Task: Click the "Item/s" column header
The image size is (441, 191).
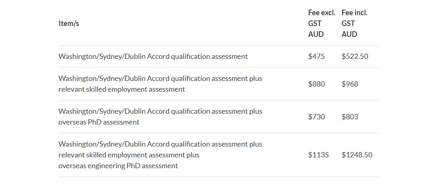Action: click(69, 23)
